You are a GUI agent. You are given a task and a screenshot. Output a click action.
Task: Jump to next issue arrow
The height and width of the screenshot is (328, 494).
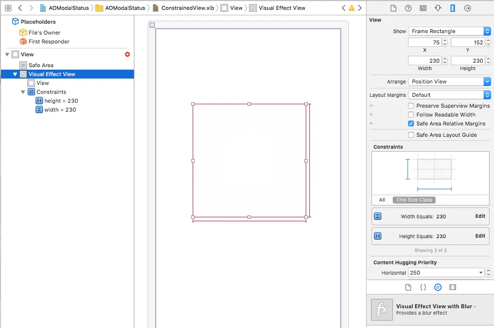(360, 8)
